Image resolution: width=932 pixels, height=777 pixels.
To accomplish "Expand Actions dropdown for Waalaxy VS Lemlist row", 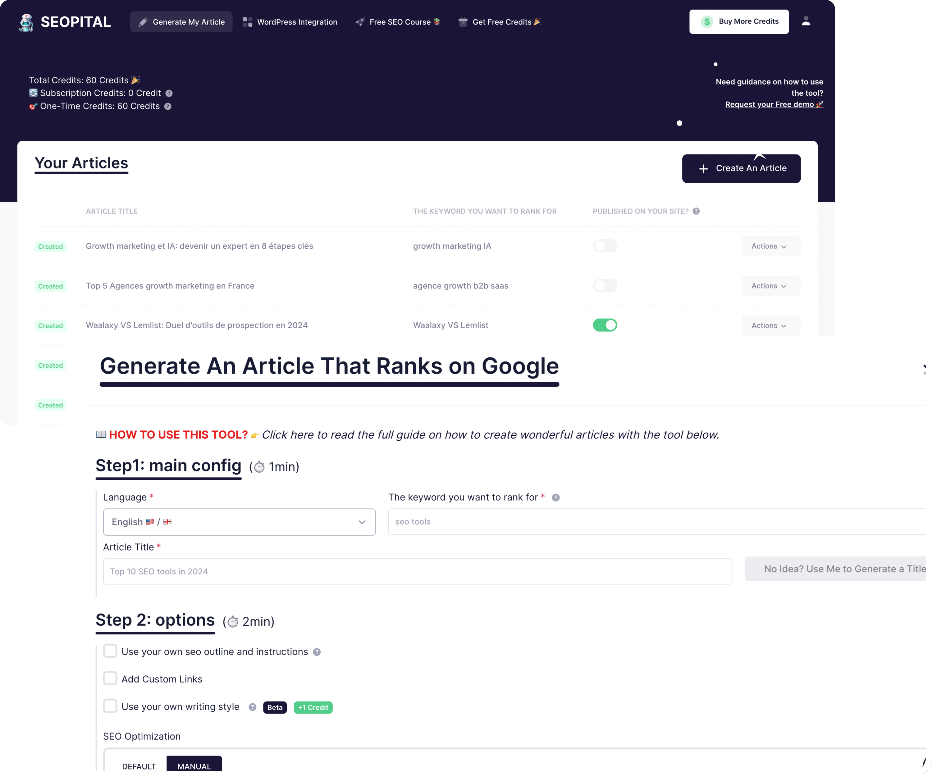I will [x=770, y=325].
